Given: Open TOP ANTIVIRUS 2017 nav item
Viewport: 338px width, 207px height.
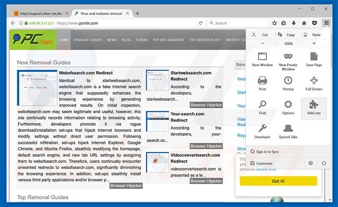Looking at the screenshot, I should [x=205, y=40].
